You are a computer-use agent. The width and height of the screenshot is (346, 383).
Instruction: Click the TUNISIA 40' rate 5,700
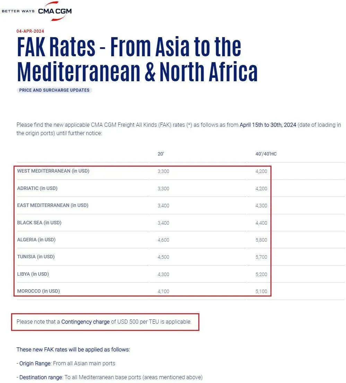pyautogui.click(x=261, y=257)
